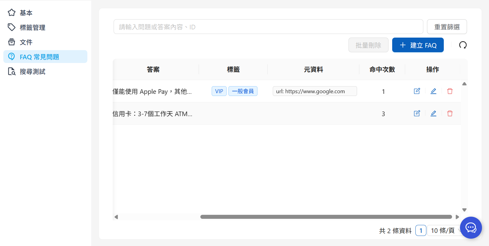Open the square edit icon for Apple Pay row
The image size is (489, 246).
(417, 91)
